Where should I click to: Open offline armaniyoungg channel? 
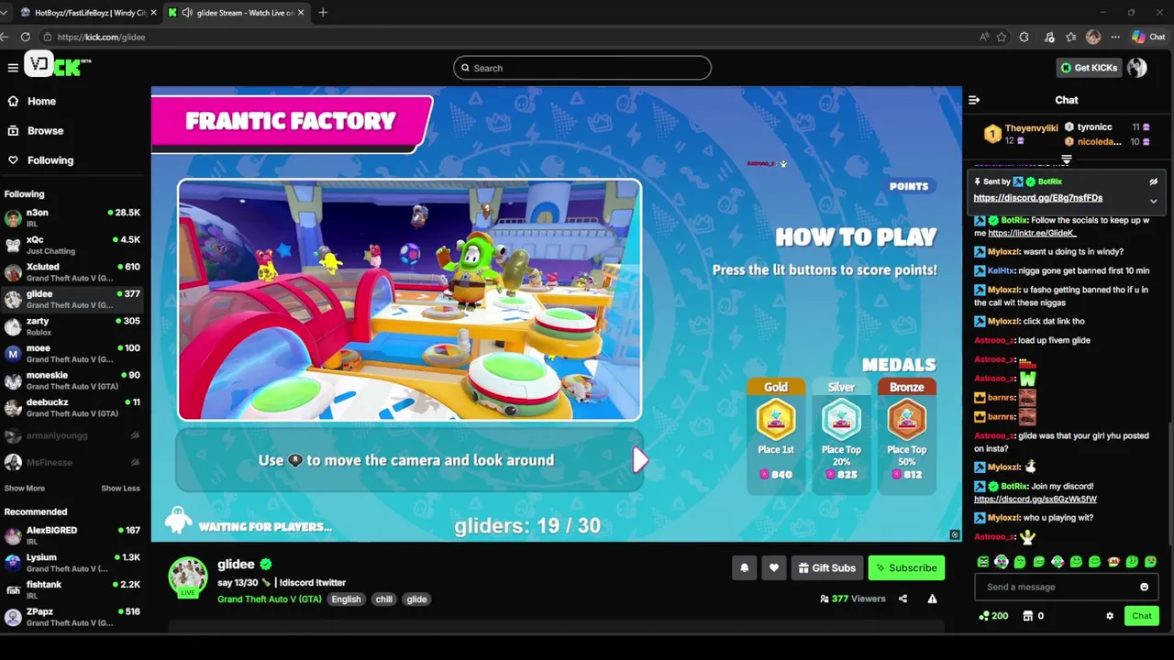pyautogui.click(x=73, y=435)
